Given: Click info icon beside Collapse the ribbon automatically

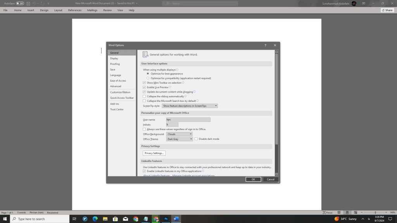Looking at the screenshot, I should (186, 96).
